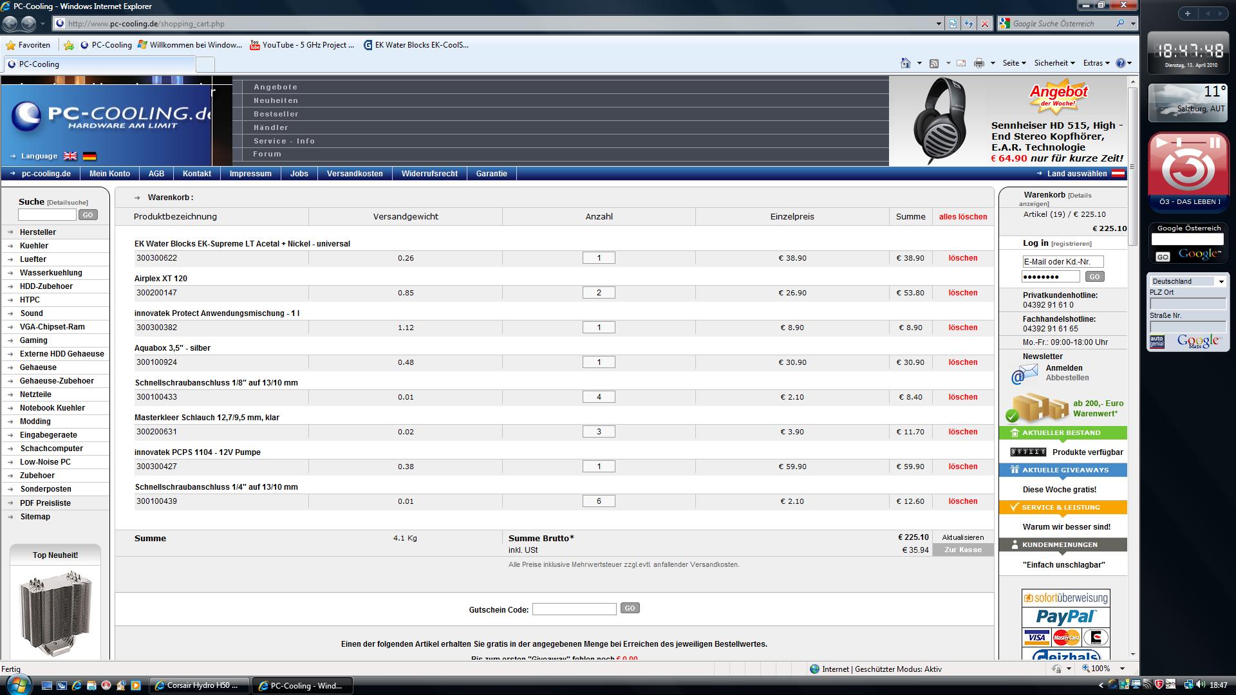
Task: Select the Bestseller header menu item
Action: pos(276,114)
